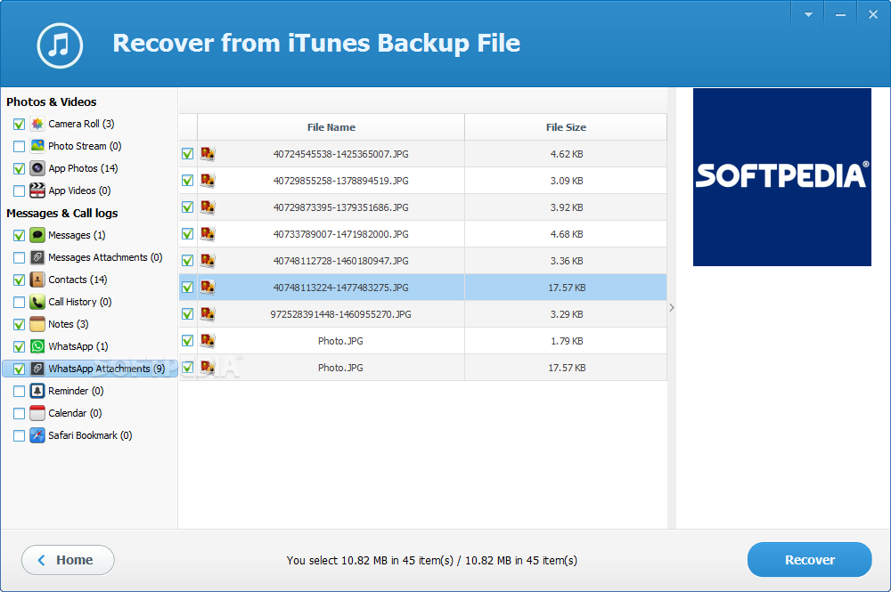This screenshot has height=592, width=891.
Task: Open the title bar dropdown arrow menu
Action: click(x=807, y=15)
